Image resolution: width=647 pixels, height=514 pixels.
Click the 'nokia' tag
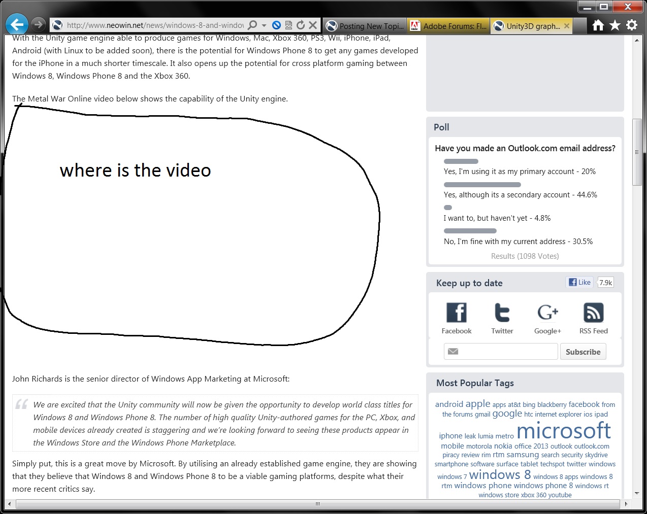click(503, 446)
